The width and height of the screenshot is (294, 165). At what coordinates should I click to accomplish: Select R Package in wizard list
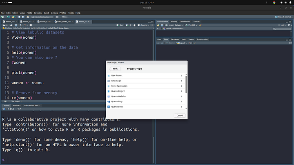tap(146, 81)
